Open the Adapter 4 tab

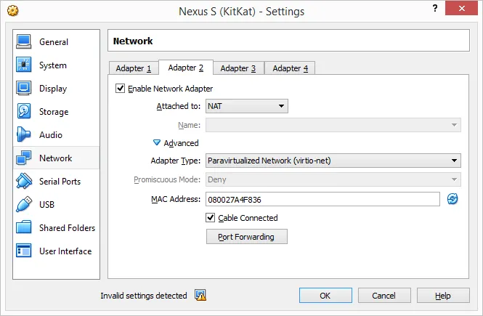pos(291,68)
